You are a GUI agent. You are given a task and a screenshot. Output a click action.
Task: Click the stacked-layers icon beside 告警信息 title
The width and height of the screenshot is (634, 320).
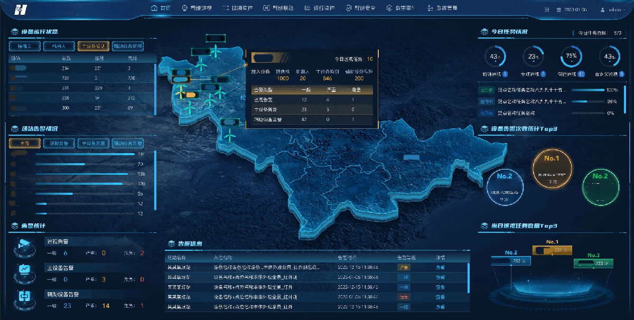click(x=172, y=243)
